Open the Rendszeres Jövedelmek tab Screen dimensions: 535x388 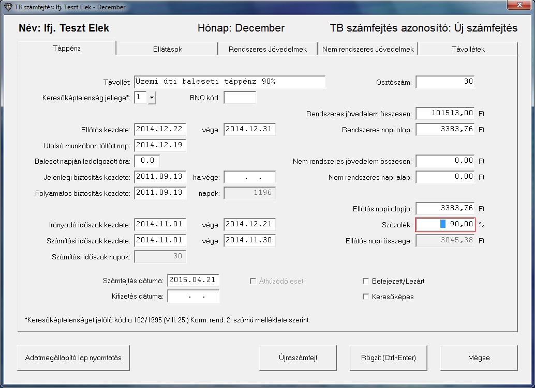pyautogui.click(x=267, y=49)
